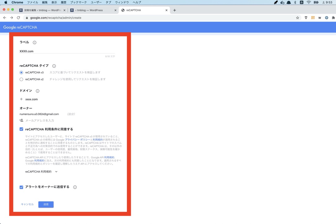Viewport: 336px width, 224px height.
Task: Open the ファイル menu
Action: [32, 2]
